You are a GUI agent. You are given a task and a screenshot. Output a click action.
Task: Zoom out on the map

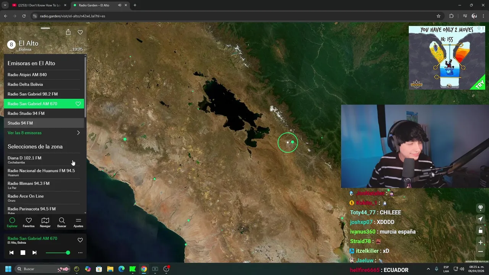[x=481, y=251]
